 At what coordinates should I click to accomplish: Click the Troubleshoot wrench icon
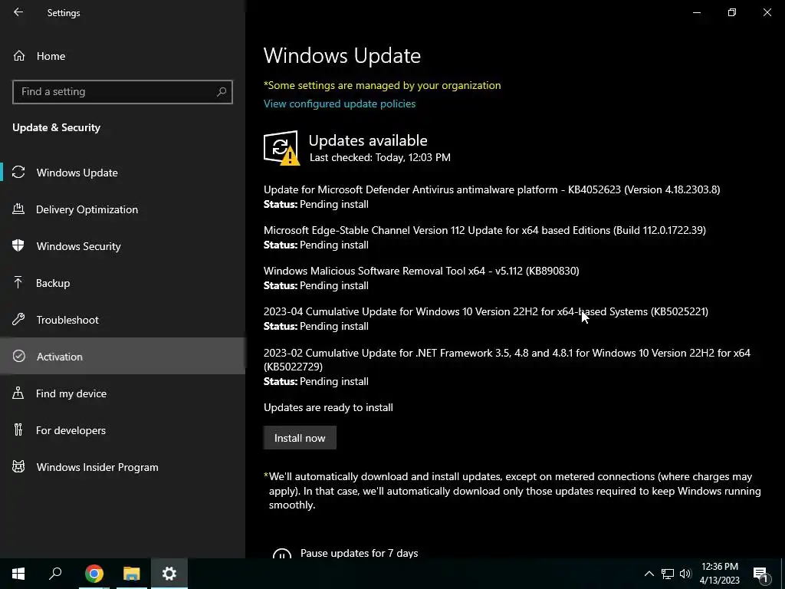point(18,319)
